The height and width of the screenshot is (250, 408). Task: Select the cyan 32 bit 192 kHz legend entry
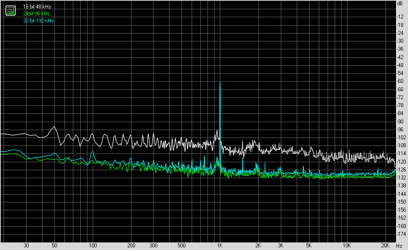click(38, 21)
